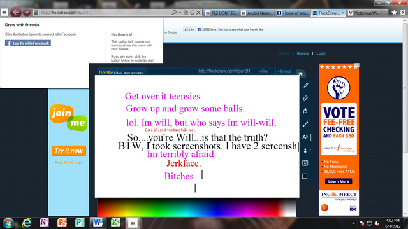Image resolution: width=408 pixels, height=229 pixels.
Task: Select the paint bucket fill tool
Action: [305, 111]
